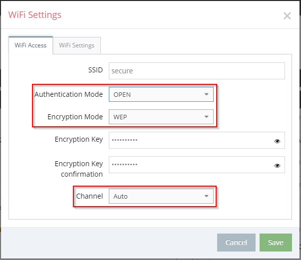
Task: Cancel the WiFi settings changes
Action: pos(236,243)
